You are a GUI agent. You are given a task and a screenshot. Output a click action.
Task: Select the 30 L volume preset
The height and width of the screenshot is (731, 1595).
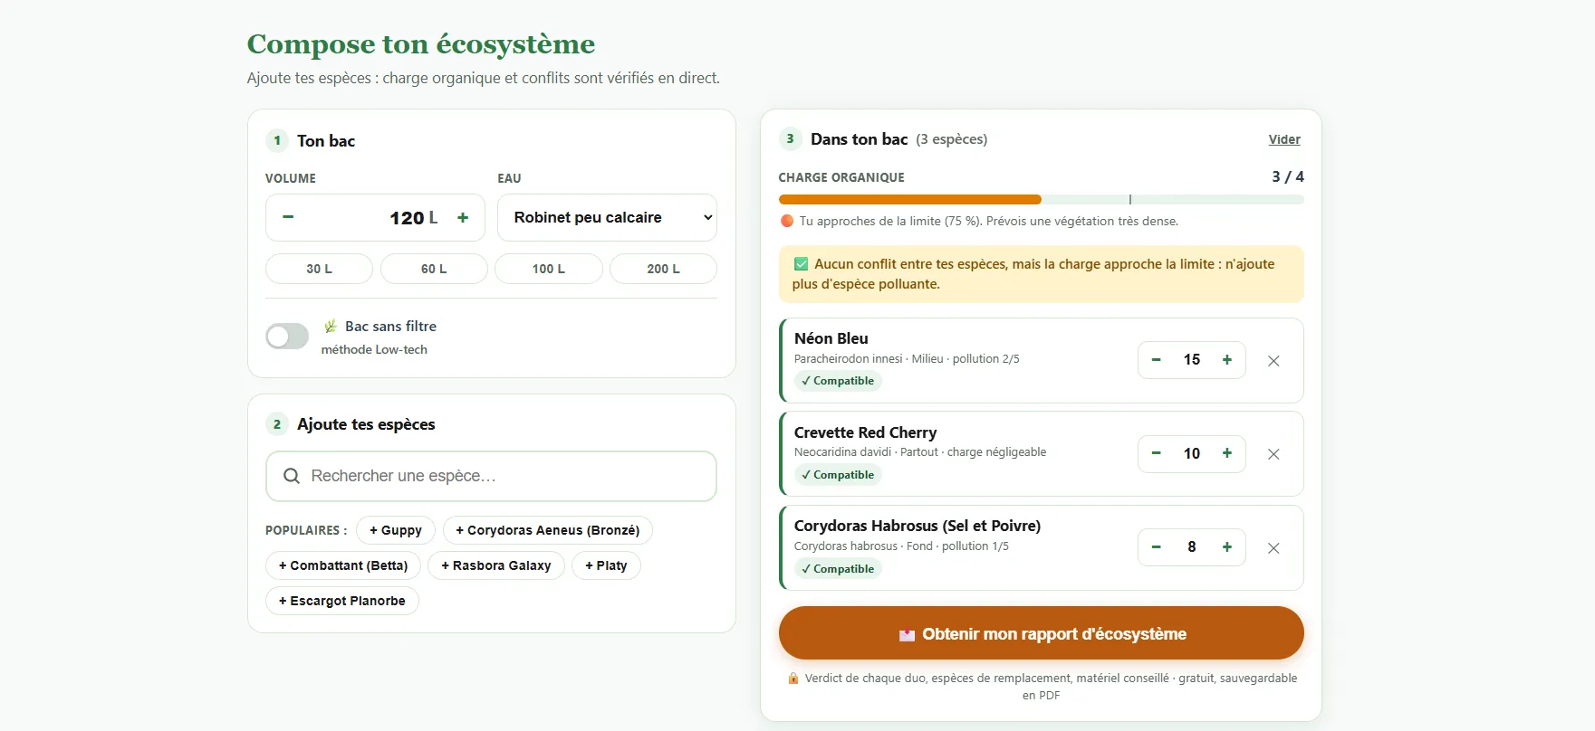point(319,269)
